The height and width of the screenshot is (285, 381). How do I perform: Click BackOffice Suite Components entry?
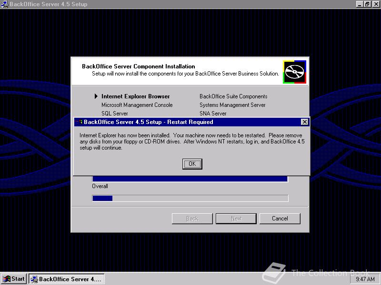233,96
